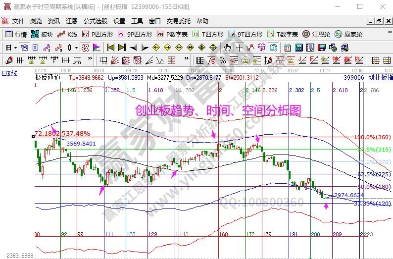Open the 行情 market quotes view
The width and height of the screenshot is (393, 259).
[16, 35]
